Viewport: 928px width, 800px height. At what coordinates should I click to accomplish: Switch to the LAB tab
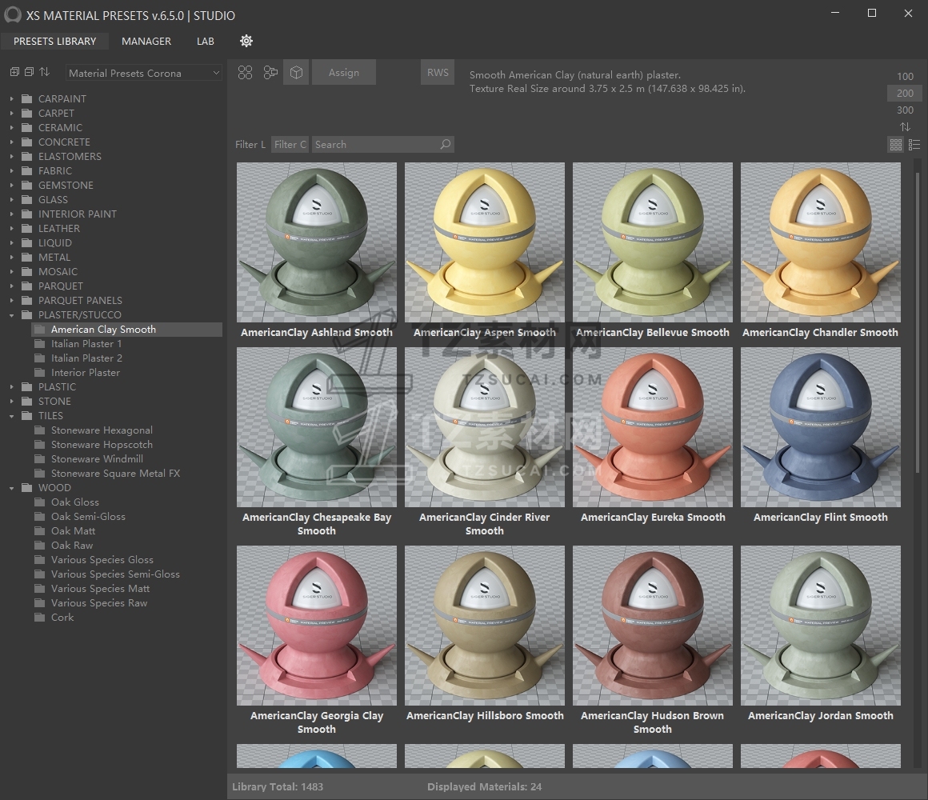206,41
